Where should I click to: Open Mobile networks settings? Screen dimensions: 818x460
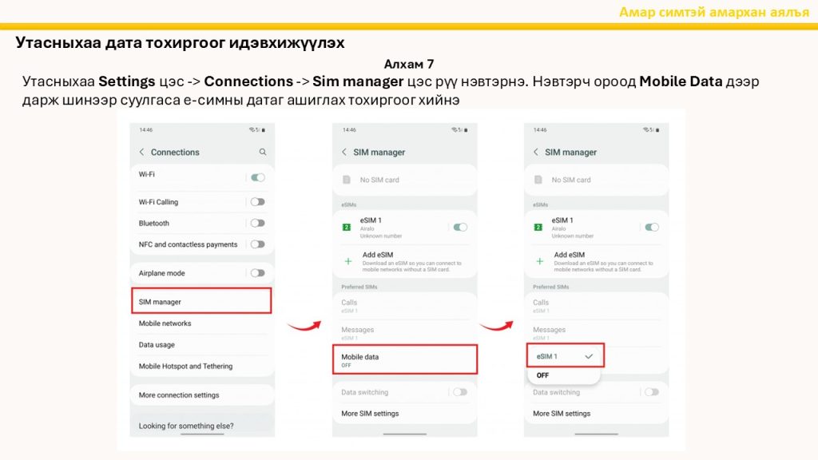click(165, 323)
